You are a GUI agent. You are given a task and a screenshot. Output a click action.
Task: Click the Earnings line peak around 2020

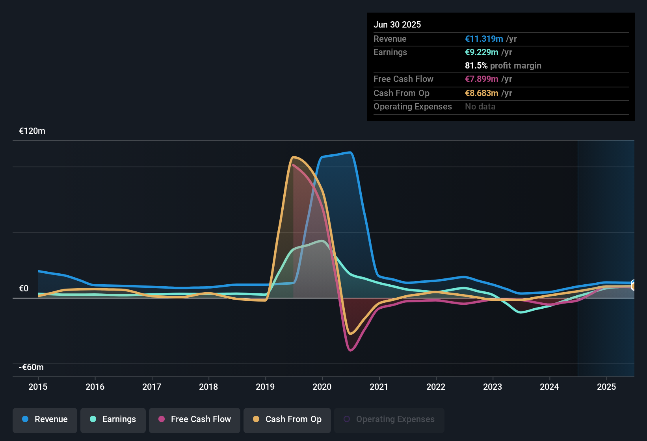pos(322,241)
